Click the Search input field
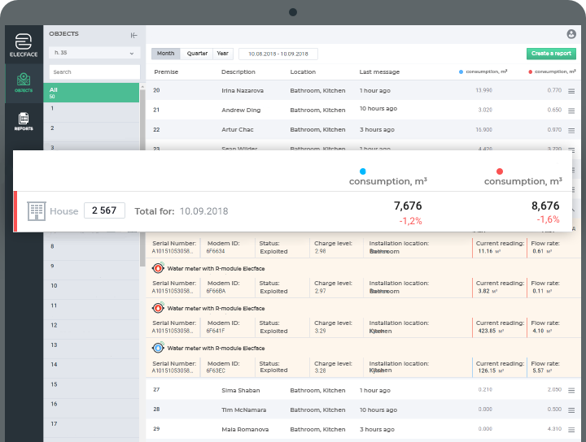The image size is (586, 442). click(x=94, y=72)
